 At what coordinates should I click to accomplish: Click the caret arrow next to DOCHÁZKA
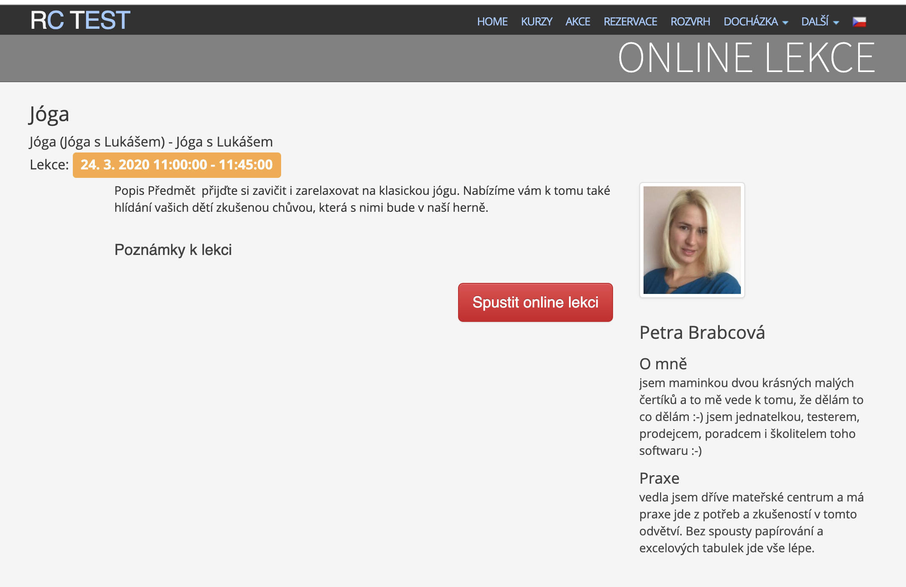785,23
